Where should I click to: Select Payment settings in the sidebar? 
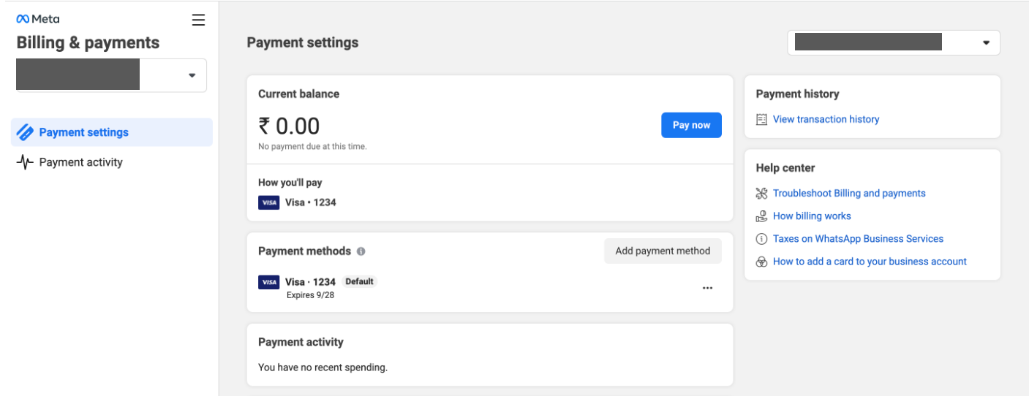[112, 132]
